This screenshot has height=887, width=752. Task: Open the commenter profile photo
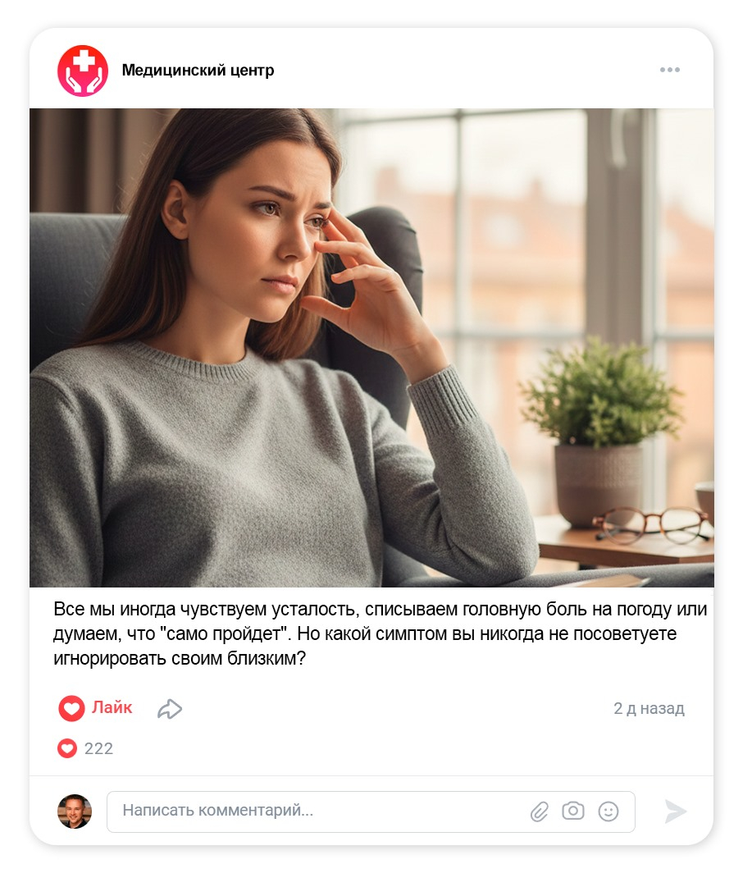[75, 812]
